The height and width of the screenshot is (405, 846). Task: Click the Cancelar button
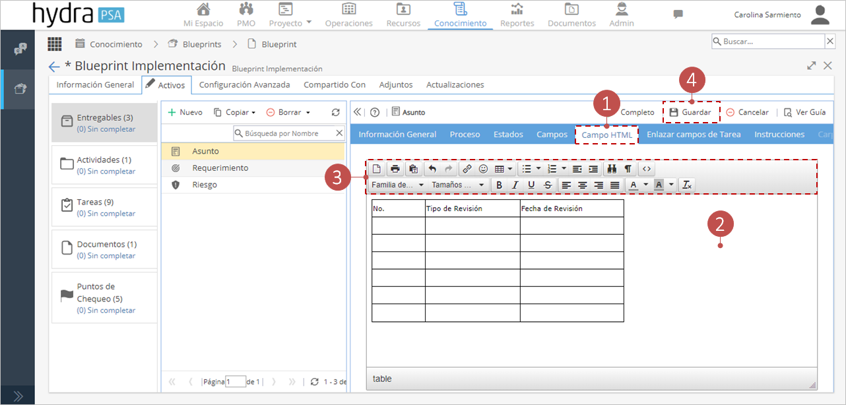coord(747,112)
